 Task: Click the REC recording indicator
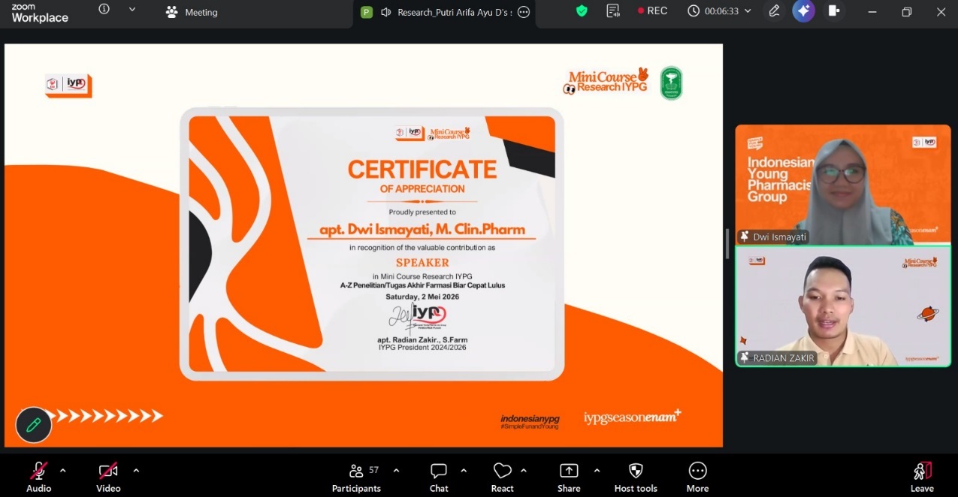click(652, 11)
